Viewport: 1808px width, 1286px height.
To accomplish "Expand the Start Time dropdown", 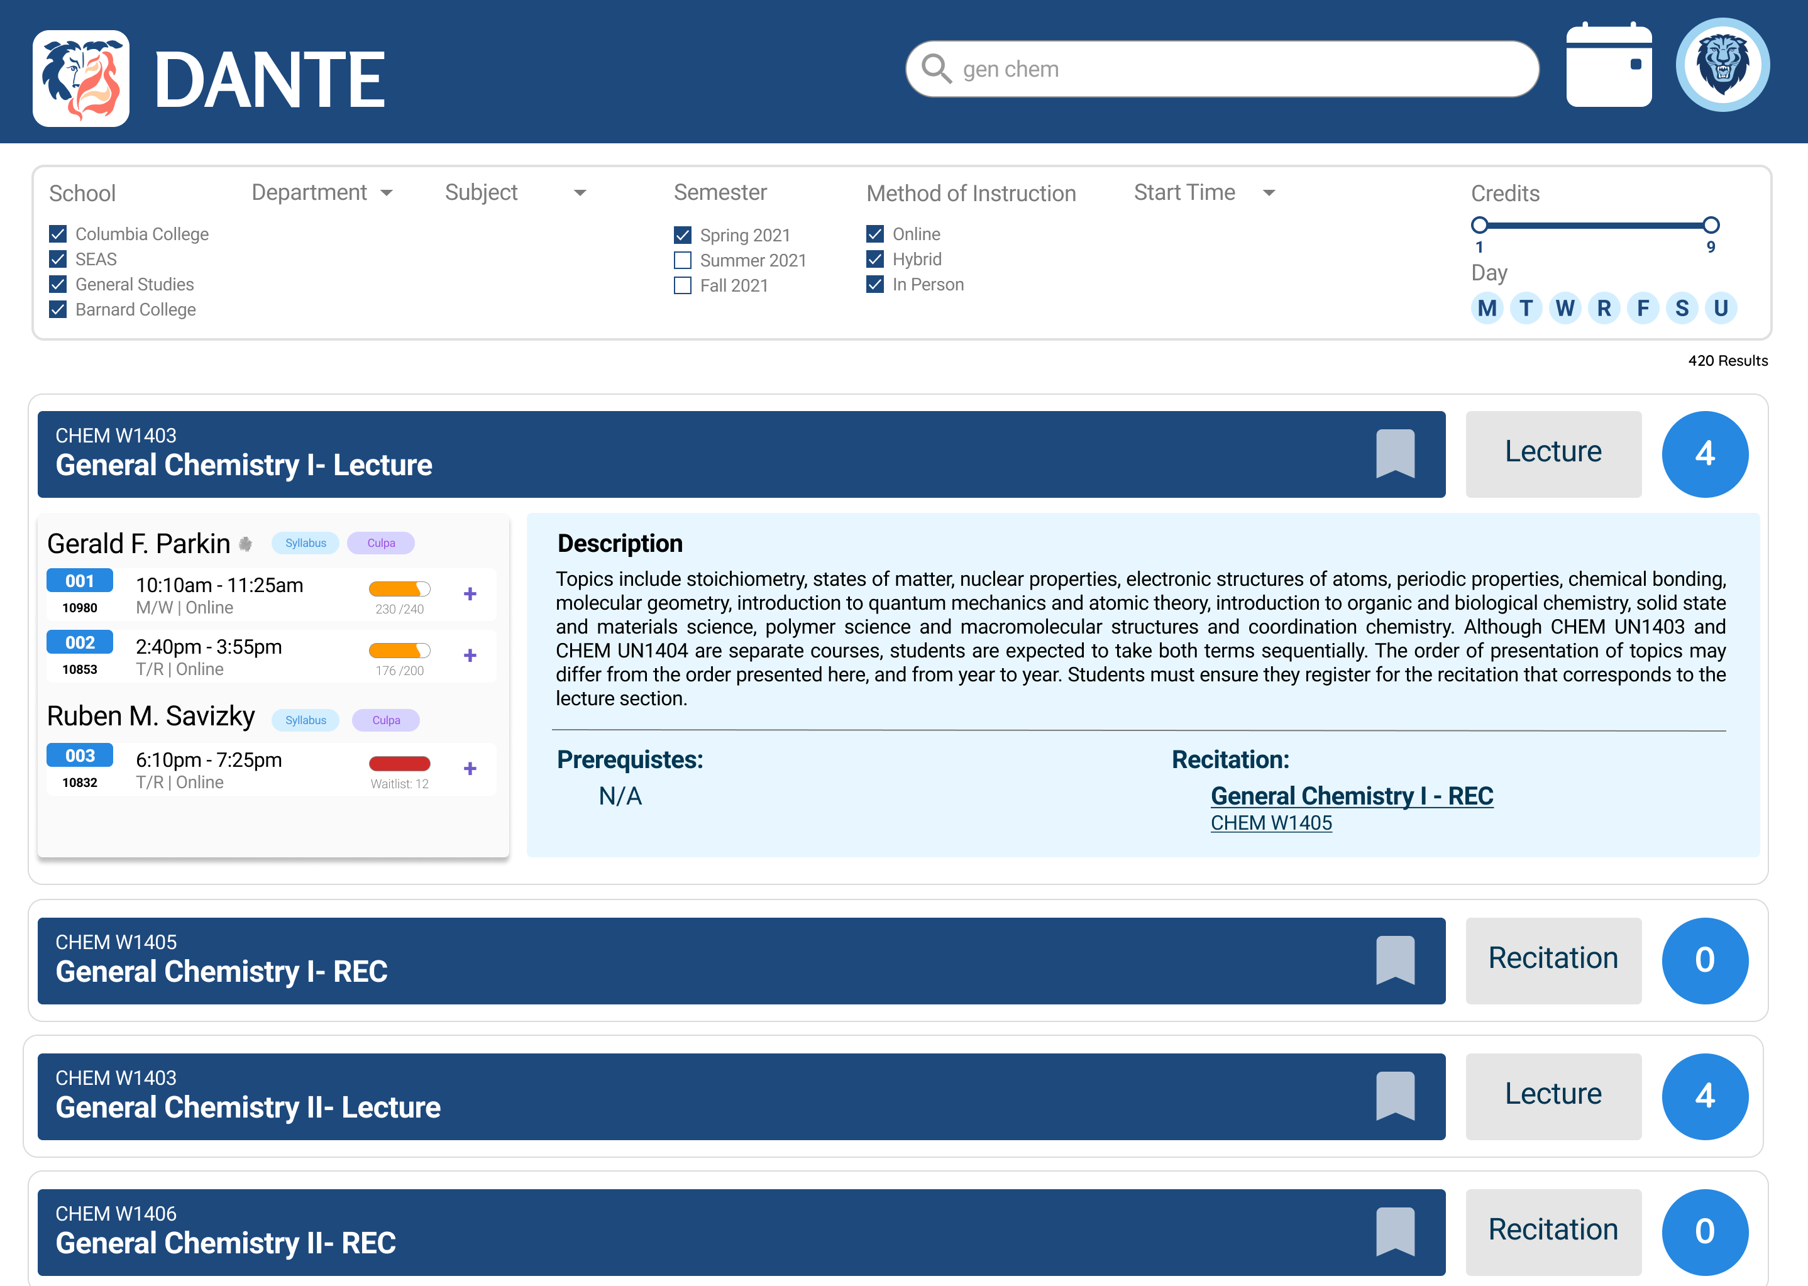I will pos(1269,193).
